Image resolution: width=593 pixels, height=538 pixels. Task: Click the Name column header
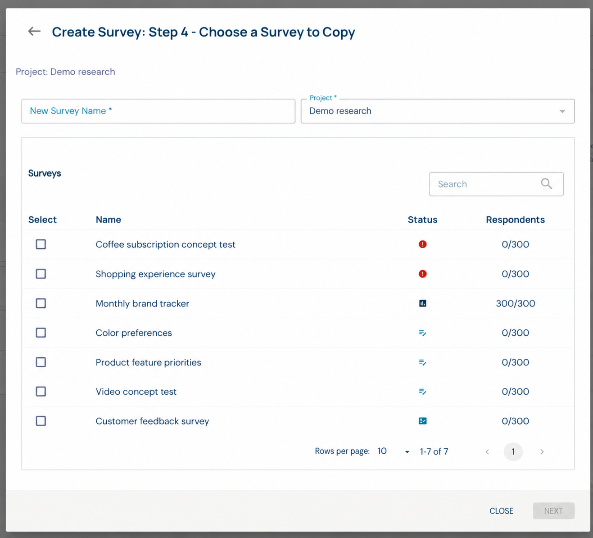click(x=109, y=220)
